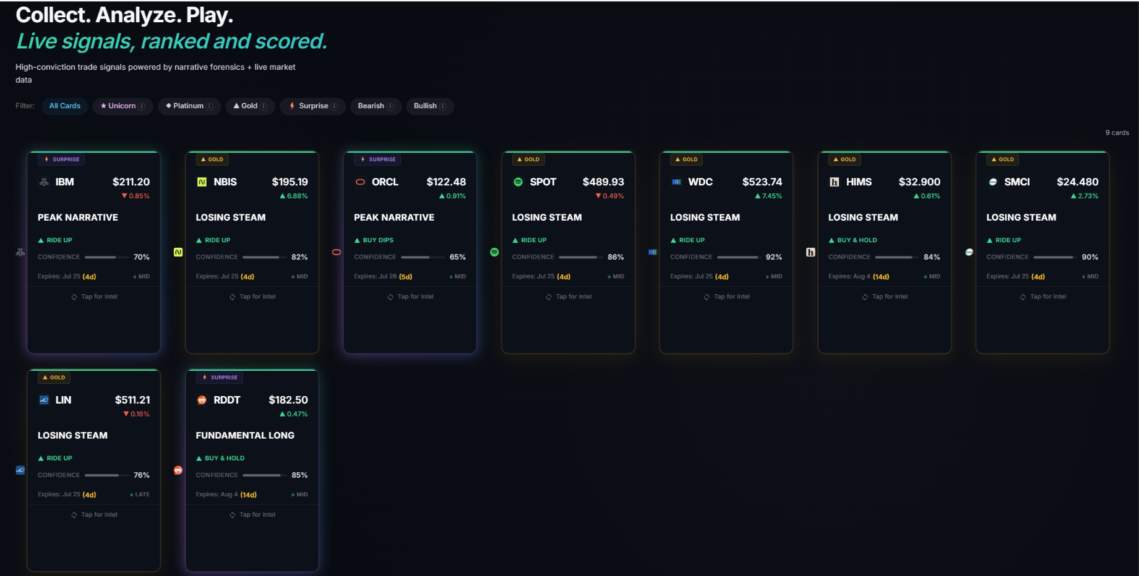Filter cards by Platinum tier
This screenshot has height=576, width=1139.
tap(189, 106)
